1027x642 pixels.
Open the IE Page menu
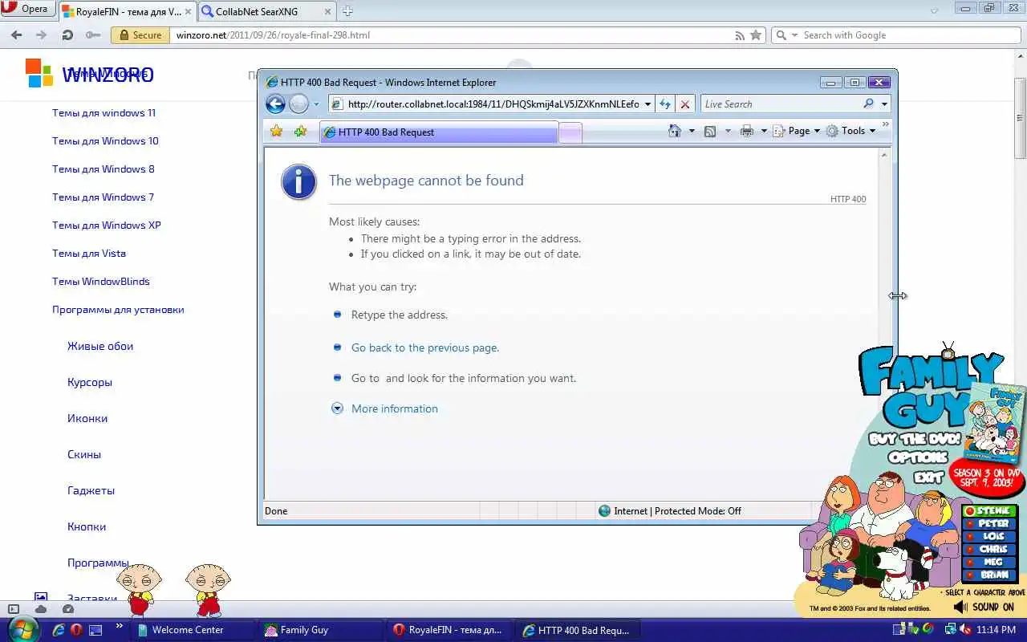[798, 131]
